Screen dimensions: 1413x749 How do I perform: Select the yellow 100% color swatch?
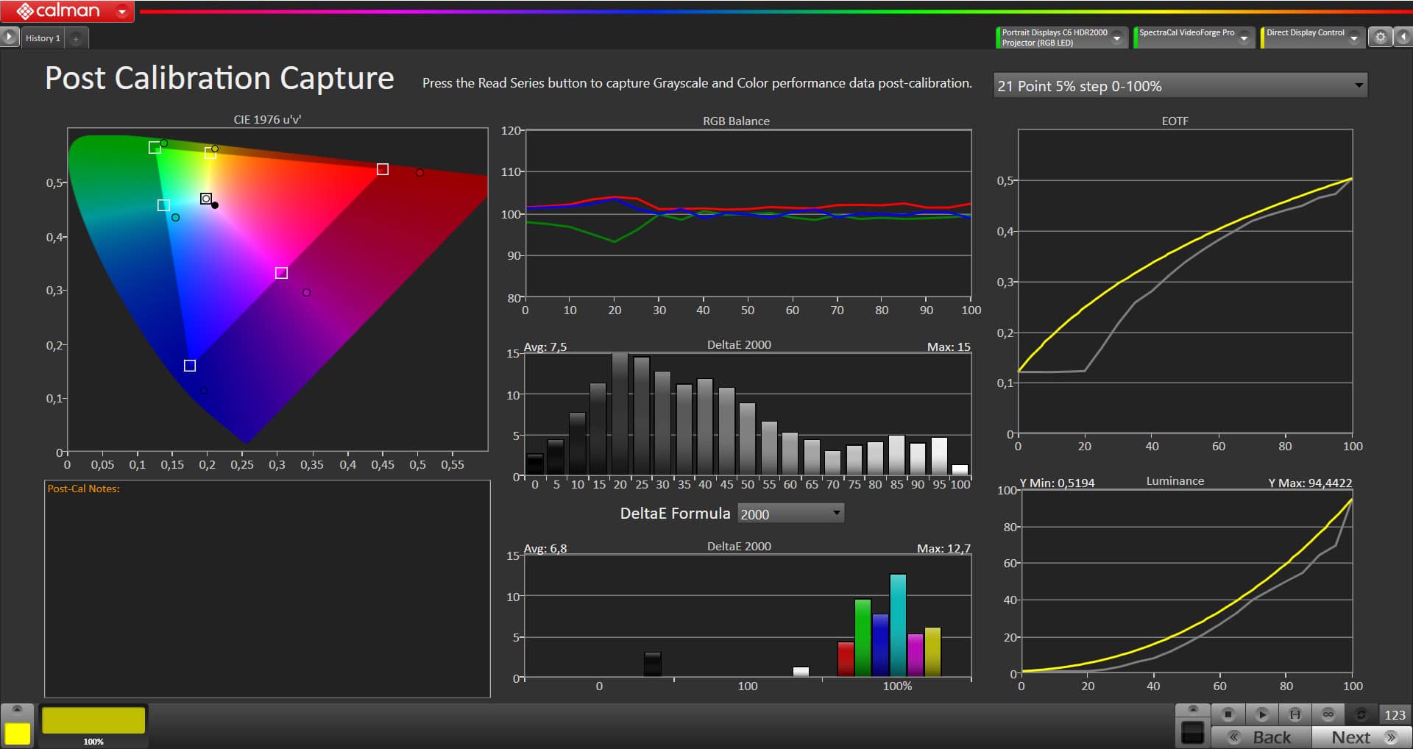[x=93, y=722]
